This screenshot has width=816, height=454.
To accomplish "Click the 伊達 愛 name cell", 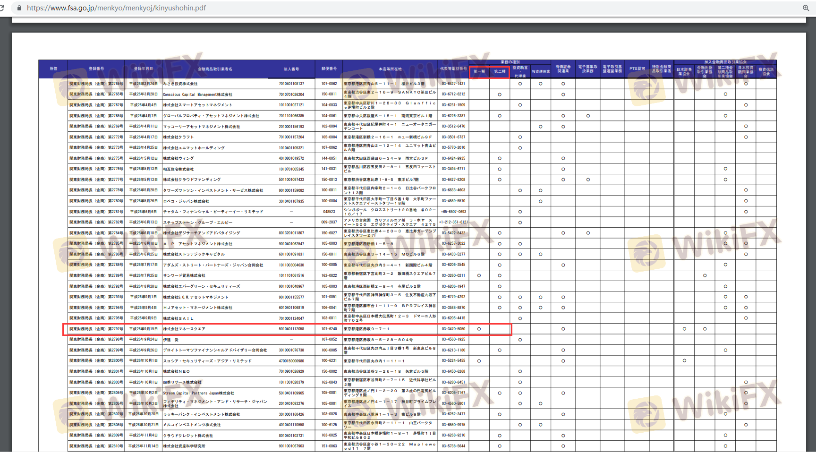I will [x=171, y=340].
